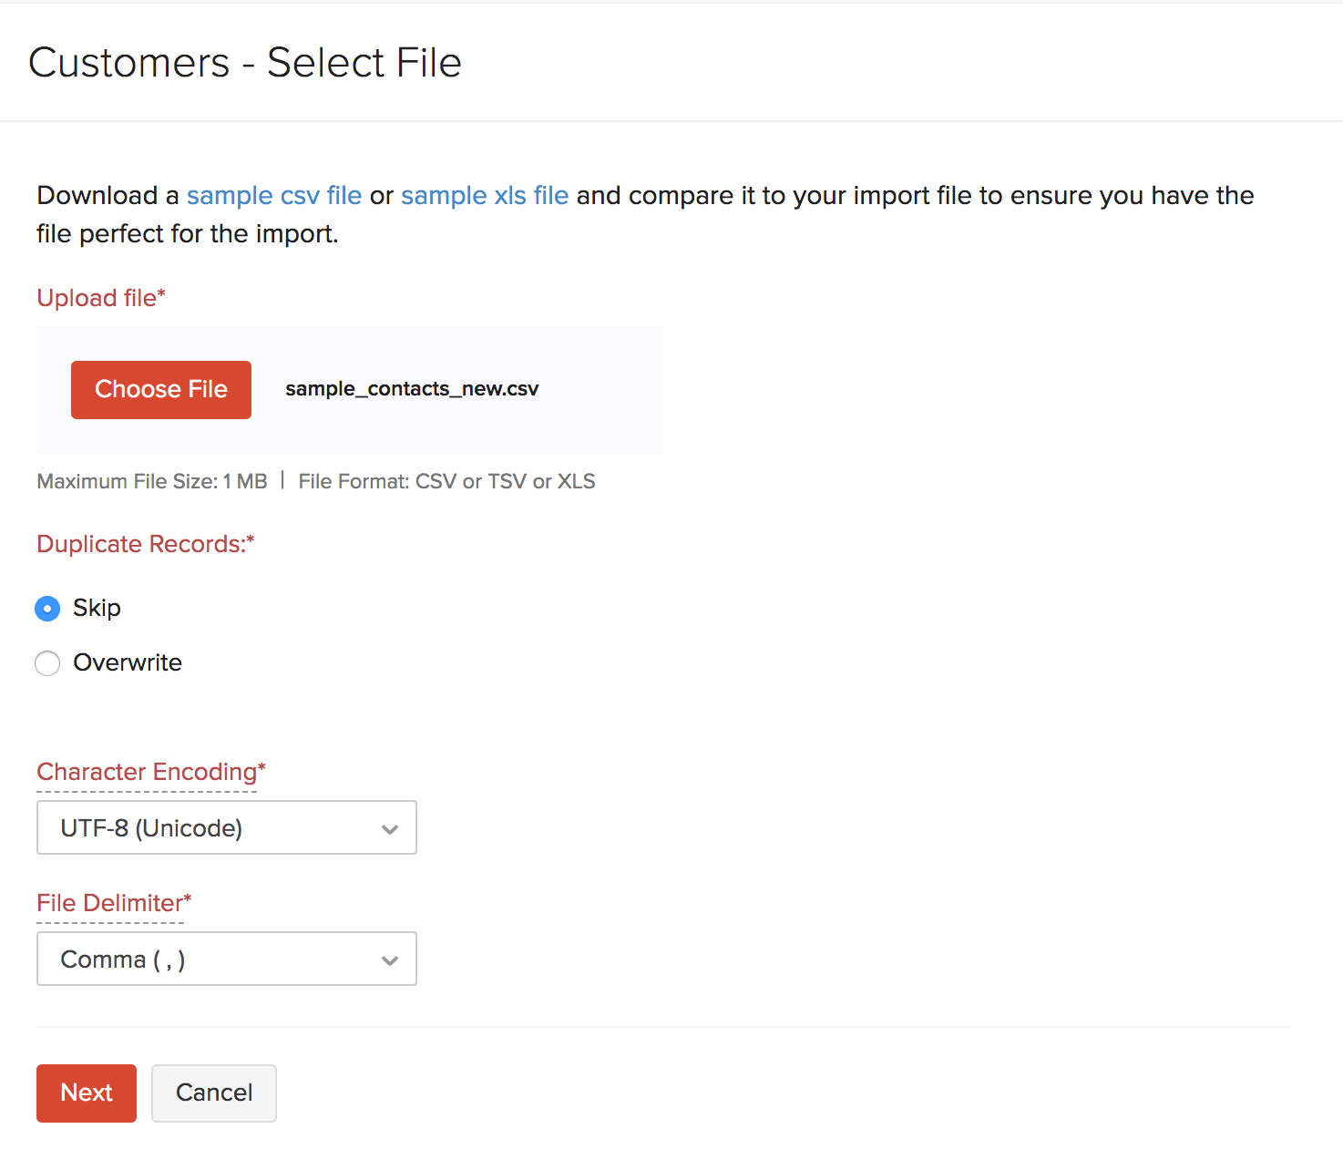Click the sample_contacts_new.csv file name
The width and height of the screenshot is (1343, 1170).
[x=412, y=389]
